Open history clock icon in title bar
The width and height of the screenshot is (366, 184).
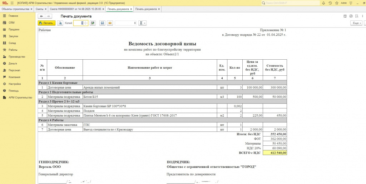(330, 3)
